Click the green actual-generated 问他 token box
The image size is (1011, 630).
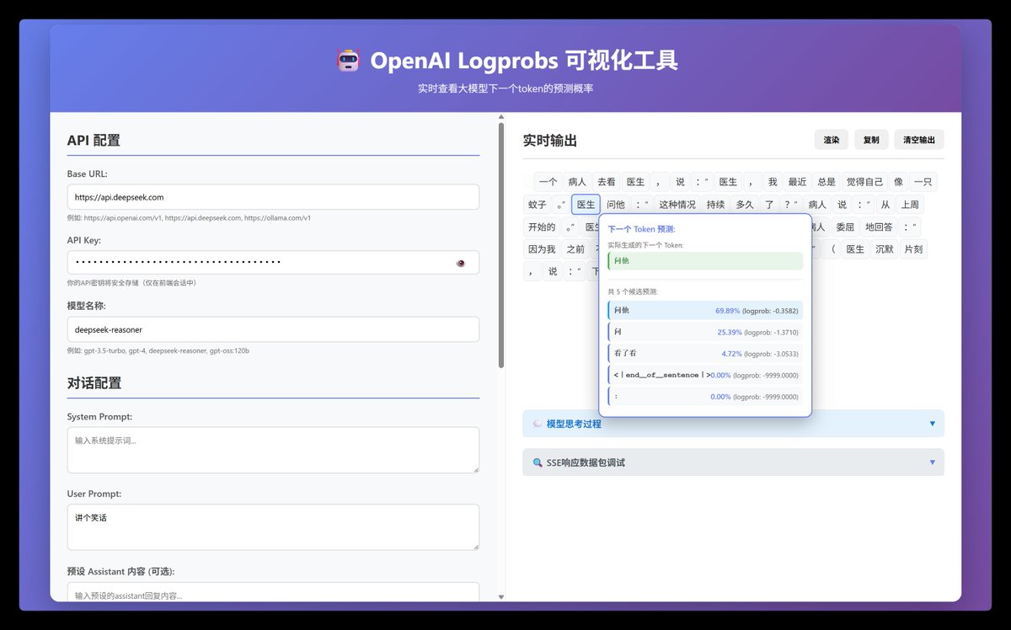(705, 261)
